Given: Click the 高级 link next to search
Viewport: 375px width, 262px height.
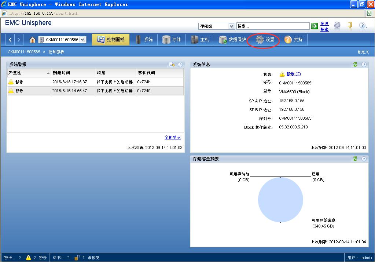Looking at the screenshot, I should (x=324, y=24).
